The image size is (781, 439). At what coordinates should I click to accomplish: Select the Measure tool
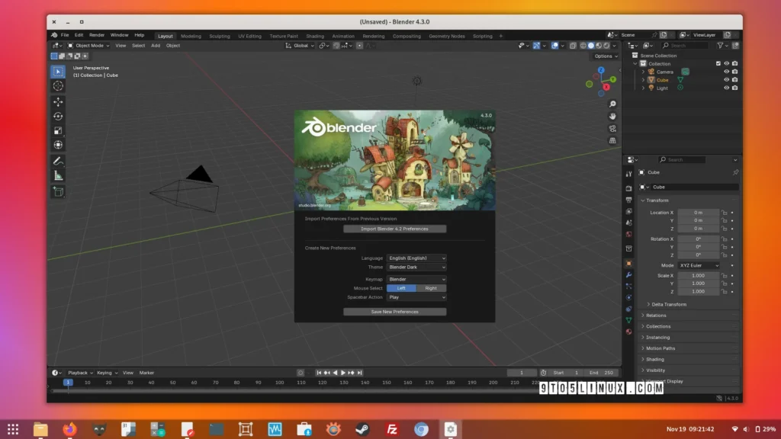pos(58,176)
